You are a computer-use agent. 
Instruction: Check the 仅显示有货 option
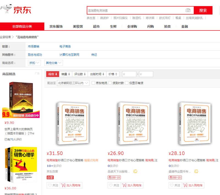pos(127,83)
